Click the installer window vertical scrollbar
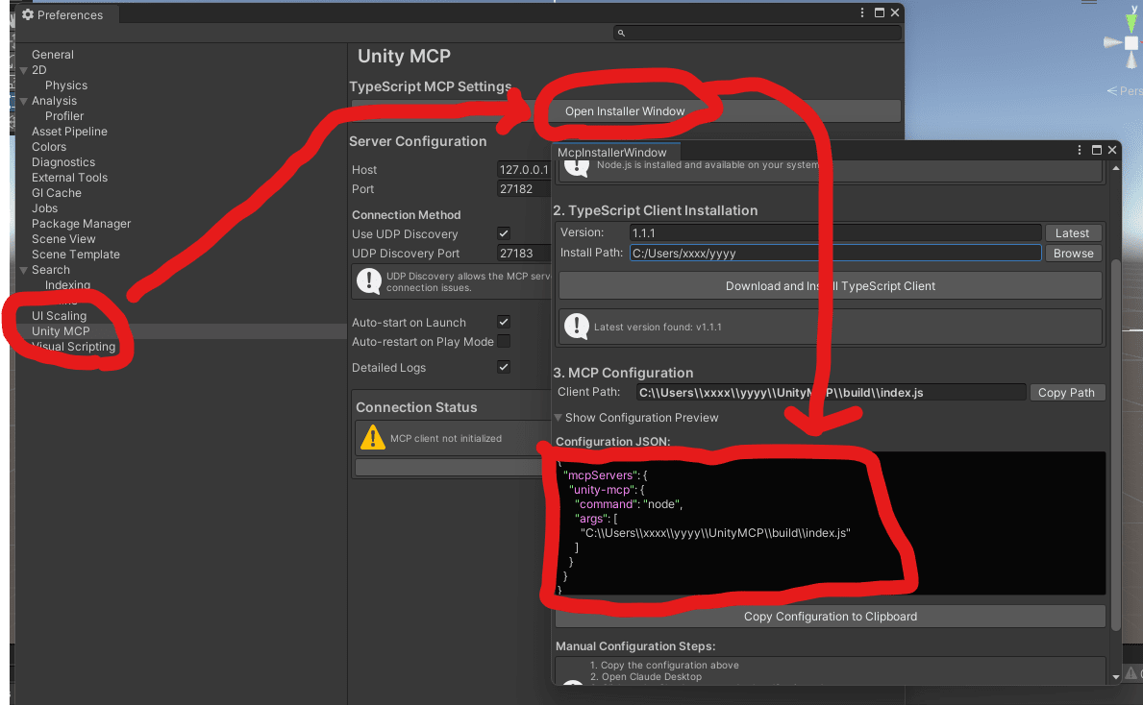This screenshot has width=1143, height=705. 1116,445
